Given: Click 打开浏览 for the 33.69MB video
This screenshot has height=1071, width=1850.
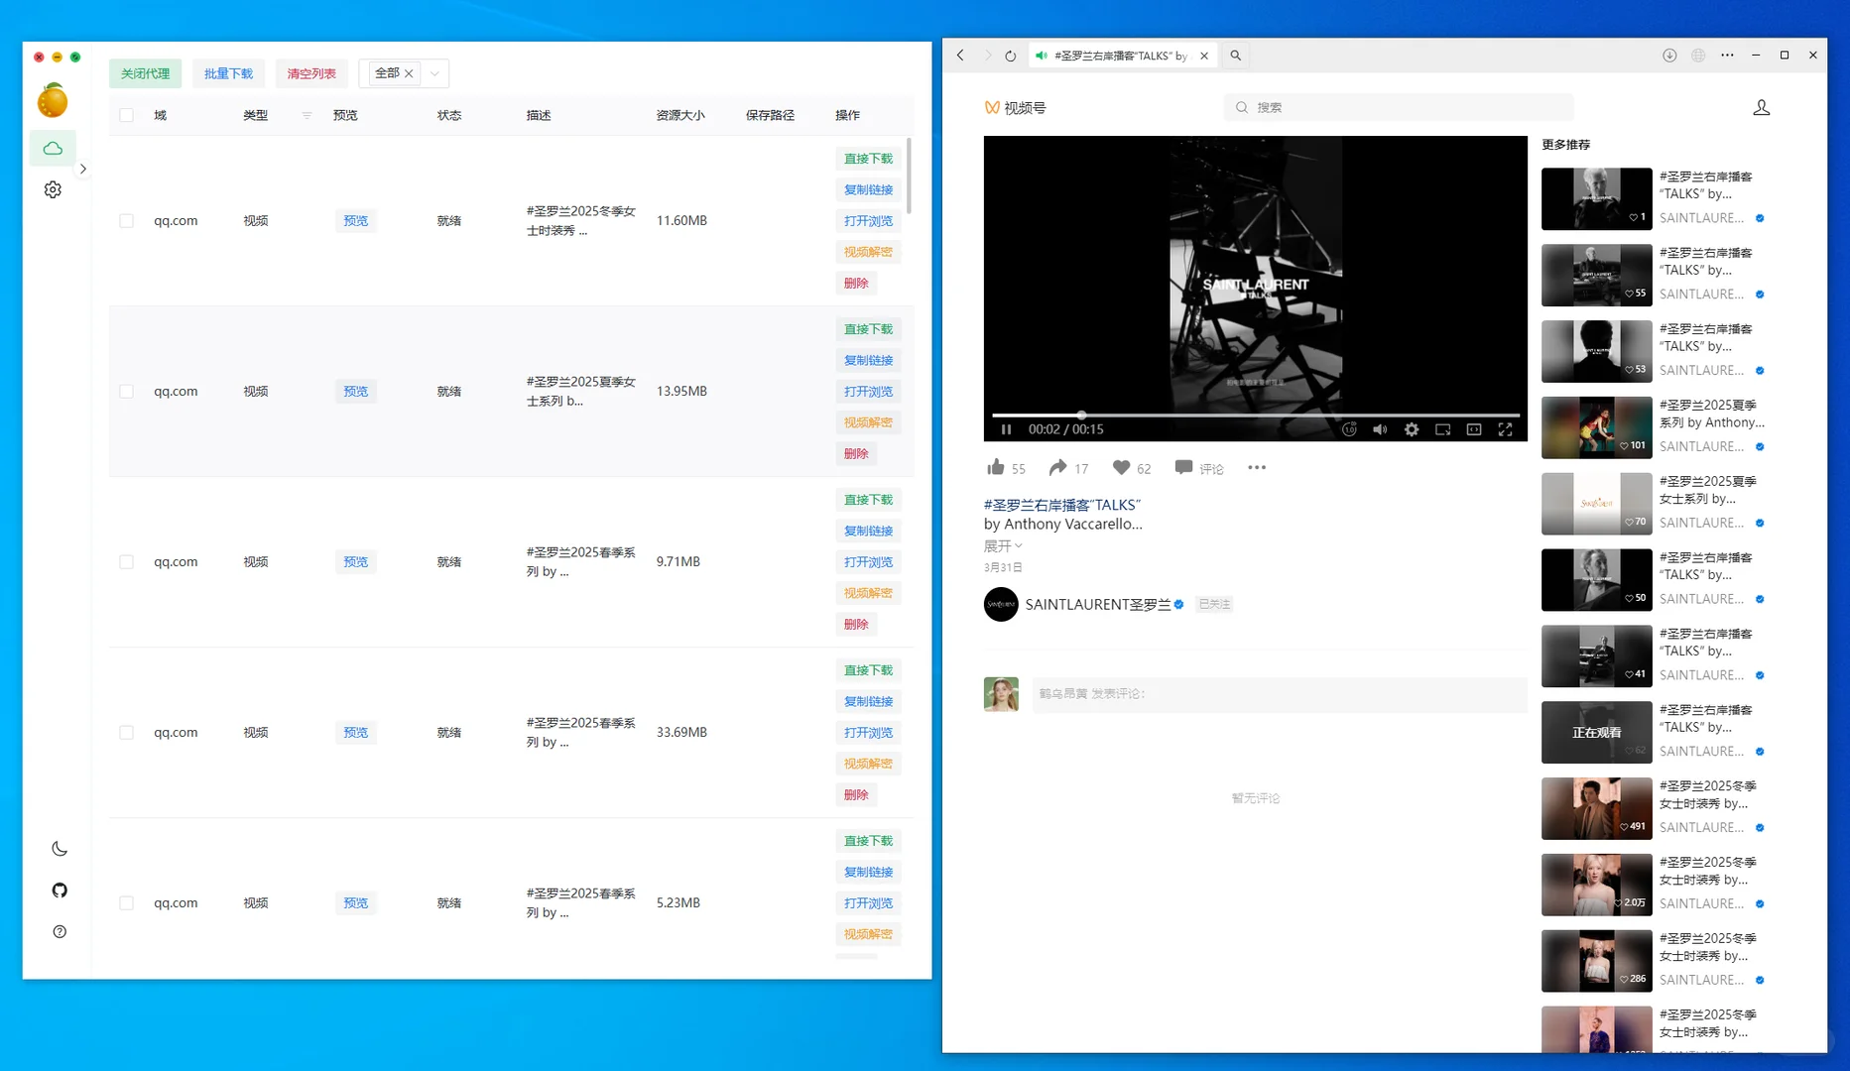Looking at the screenshot, I should [868, 733].
